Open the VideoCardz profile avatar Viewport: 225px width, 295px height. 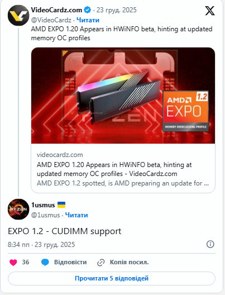18,15
